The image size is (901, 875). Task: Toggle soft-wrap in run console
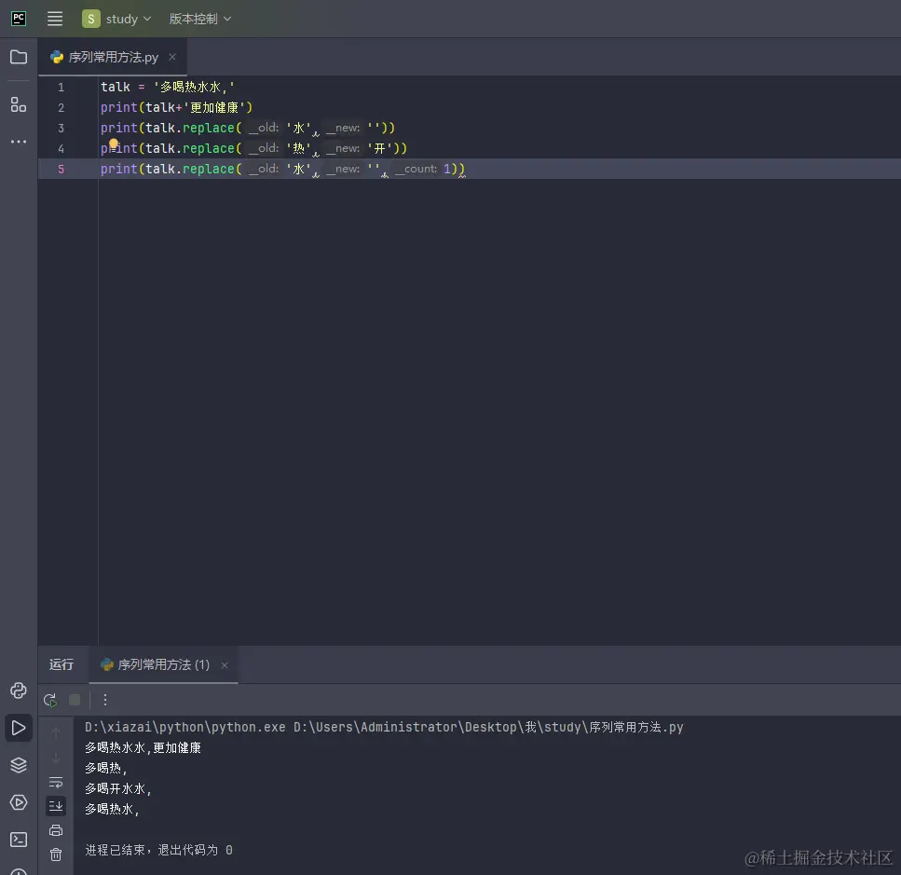[56, 783]
